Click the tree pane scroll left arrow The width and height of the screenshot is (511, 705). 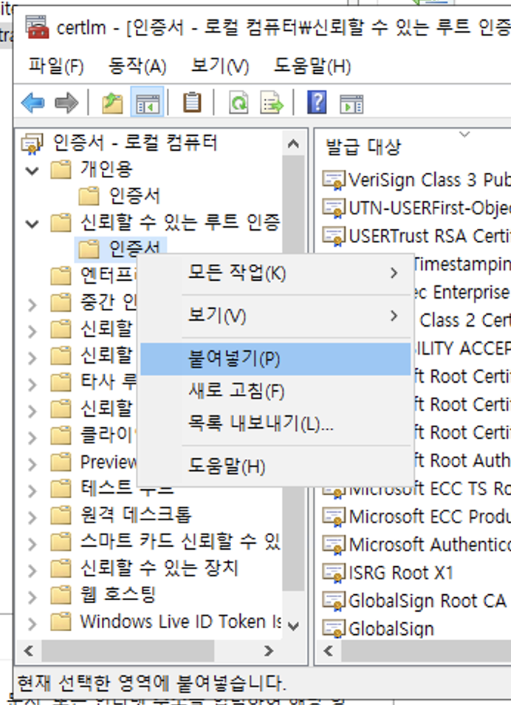30,650
